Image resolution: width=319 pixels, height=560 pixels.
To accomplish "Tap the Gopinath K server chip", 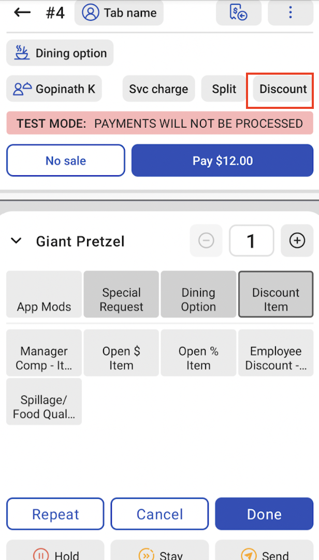I will coord(54,89).
